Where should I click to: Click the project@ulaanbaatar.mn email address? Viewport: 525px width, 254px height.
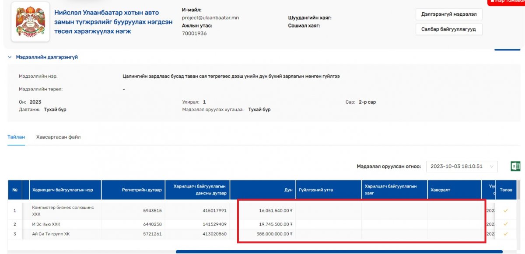click(210, 17)
